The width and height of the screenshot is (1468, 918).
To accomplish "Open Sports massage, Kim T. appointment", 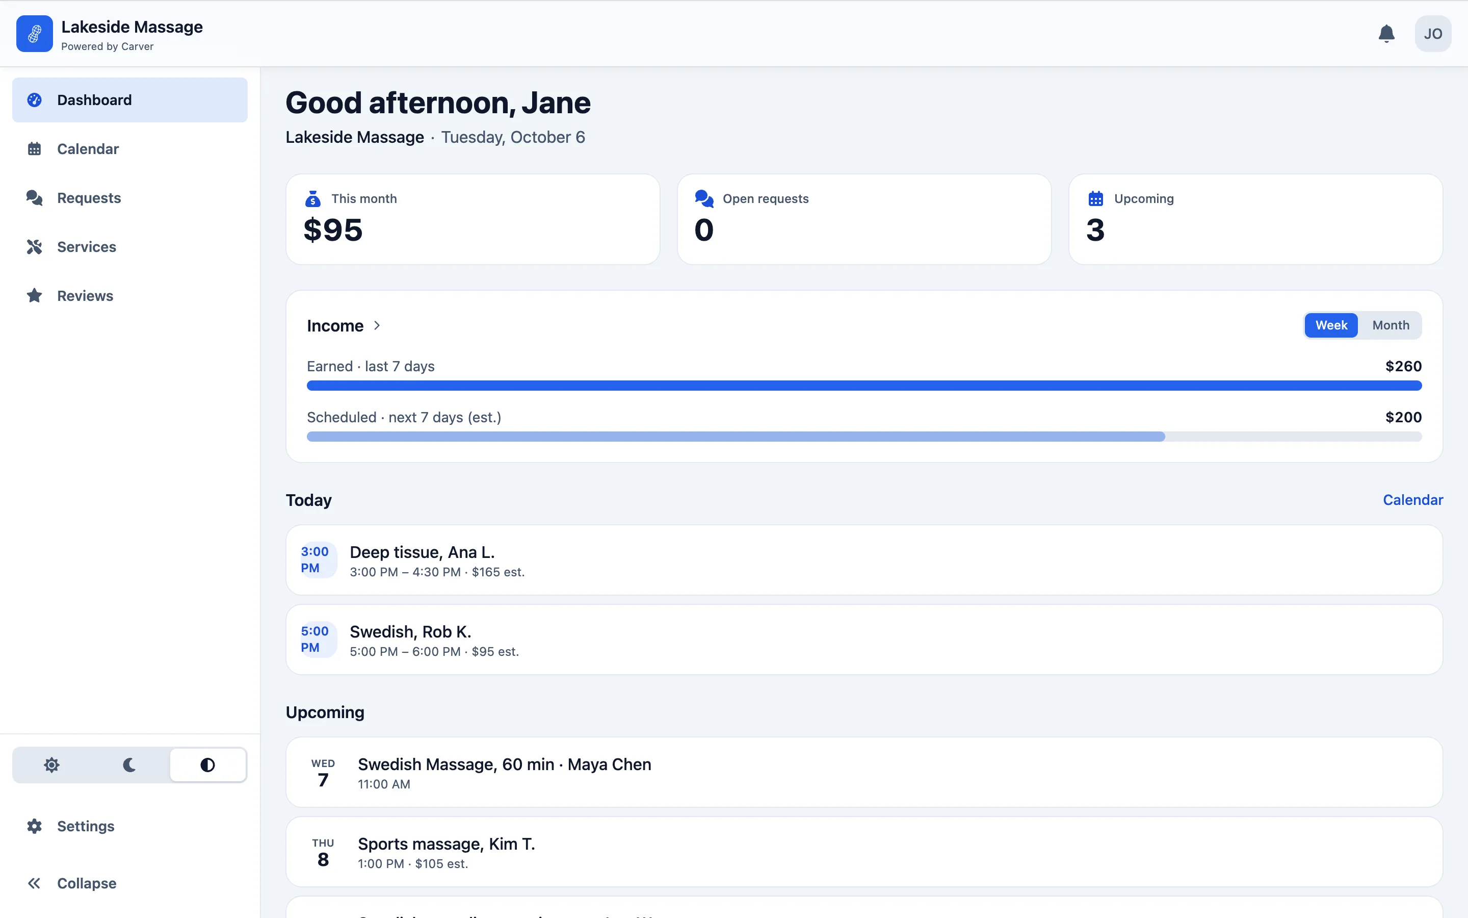I will point(864,852).
